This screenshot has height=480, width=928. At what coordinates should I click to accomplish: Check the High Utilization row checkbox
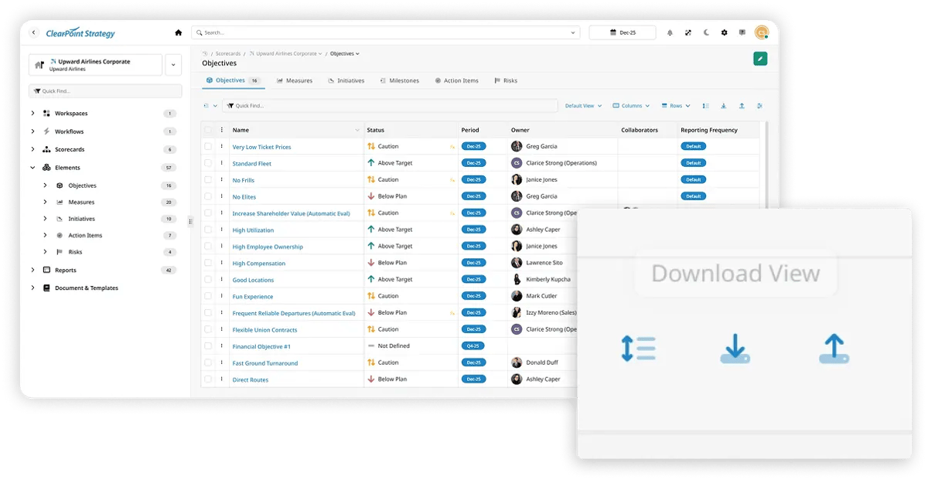(x=208, y=230)
